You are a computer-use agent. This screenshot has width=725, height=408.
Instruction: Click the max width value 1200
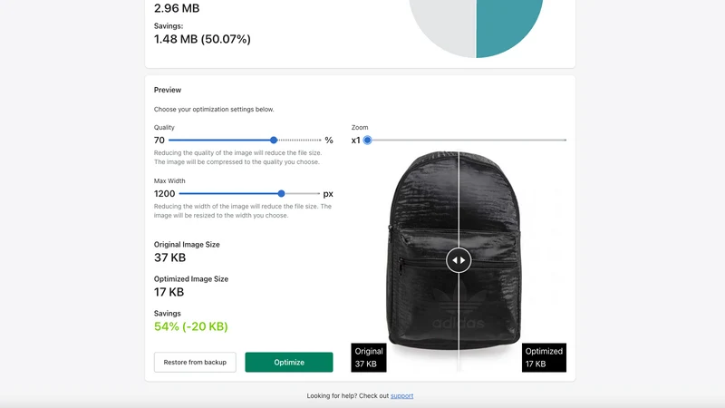165,194
